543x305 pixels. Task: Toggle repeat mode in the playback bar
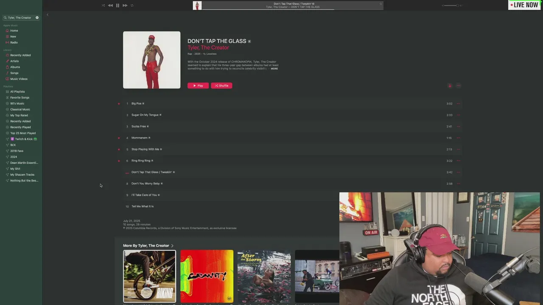point(132,6)
